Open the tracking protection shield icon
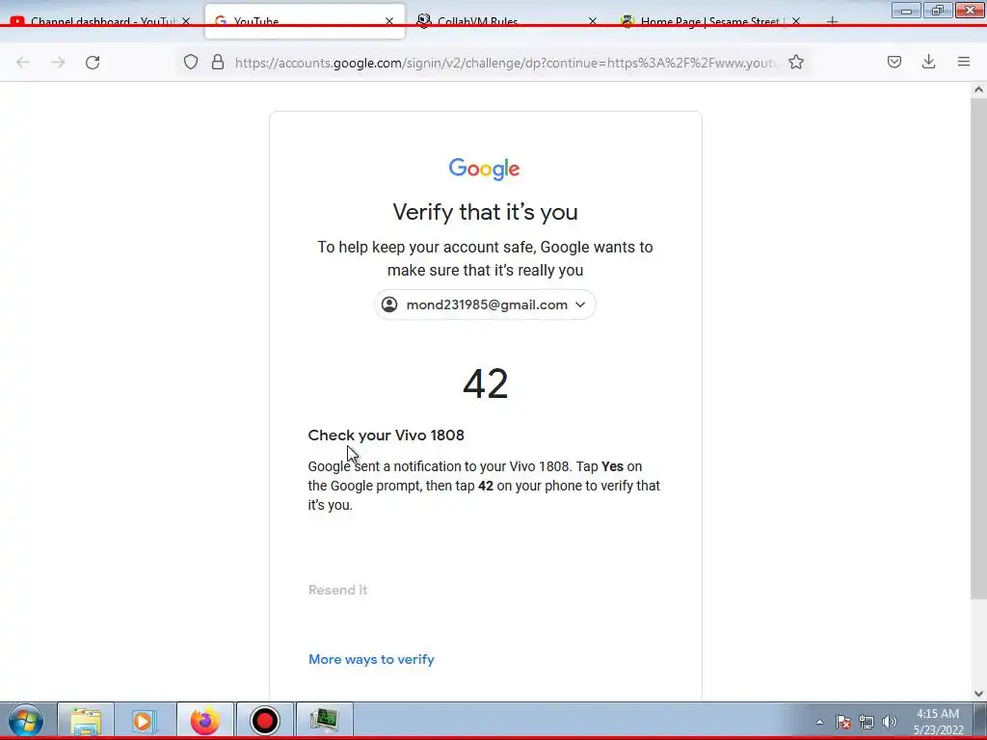 191,62
